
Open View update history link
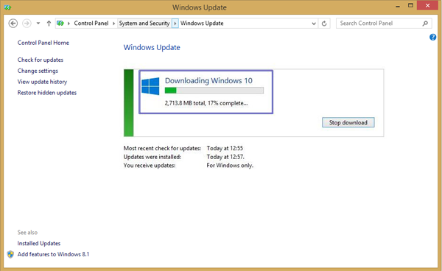[x=42, y=82]
